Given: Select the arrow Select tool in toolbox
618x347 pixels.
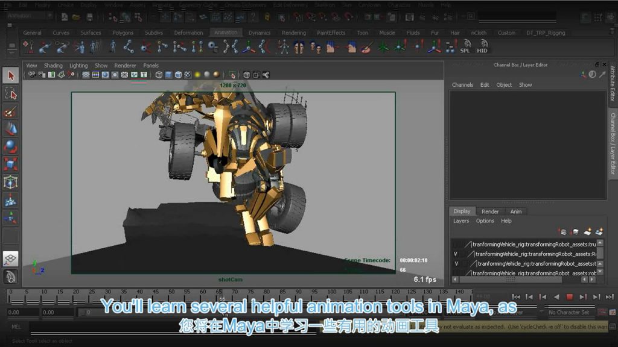Looking at the screenshot, I should tap(11, 75).
